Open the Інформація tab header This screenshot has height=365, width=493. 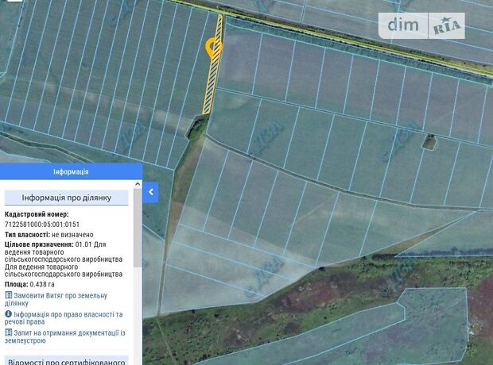(x=71, y=171)
